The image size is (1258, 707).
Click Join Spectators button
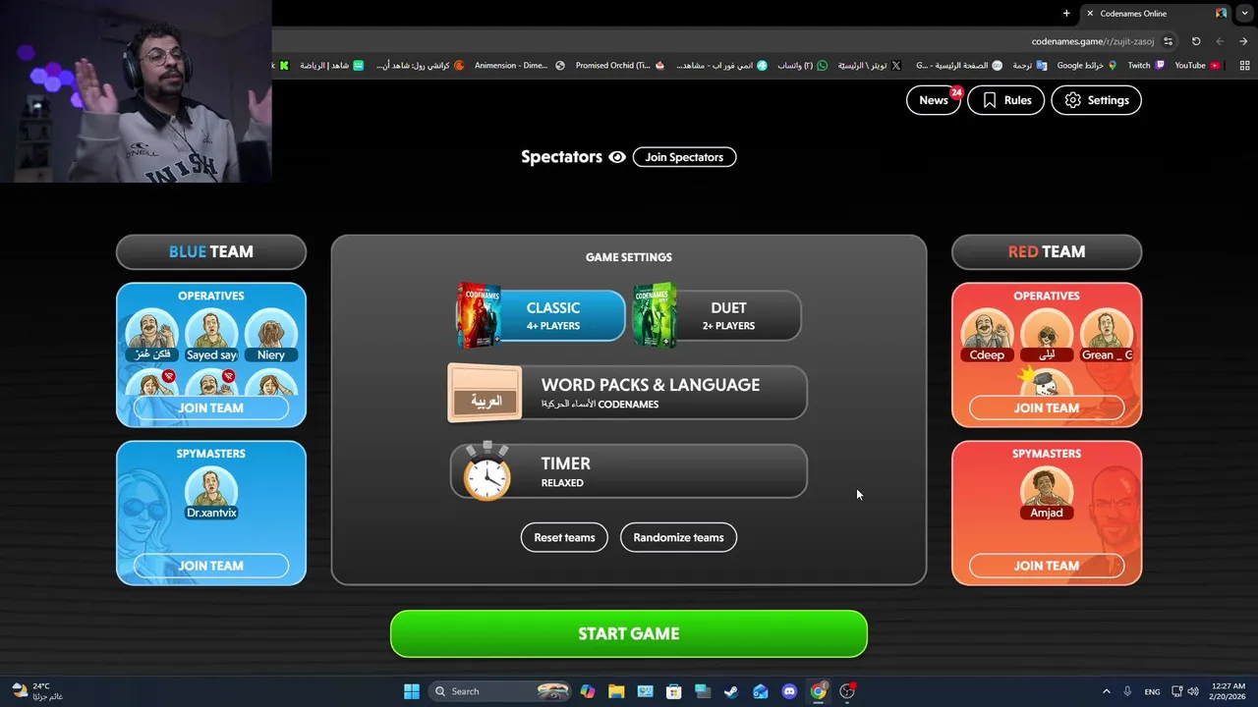684,157
